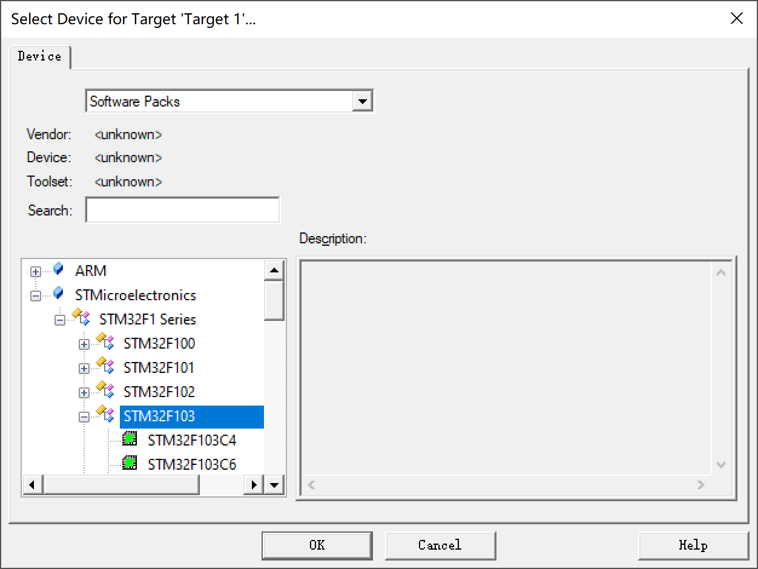
Task: Click the OK button
Action: pyautogui.click(x=317, y=545)
